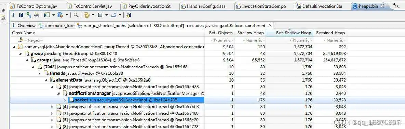
Task: Click the Group result by icon
Action: (87, 15)
